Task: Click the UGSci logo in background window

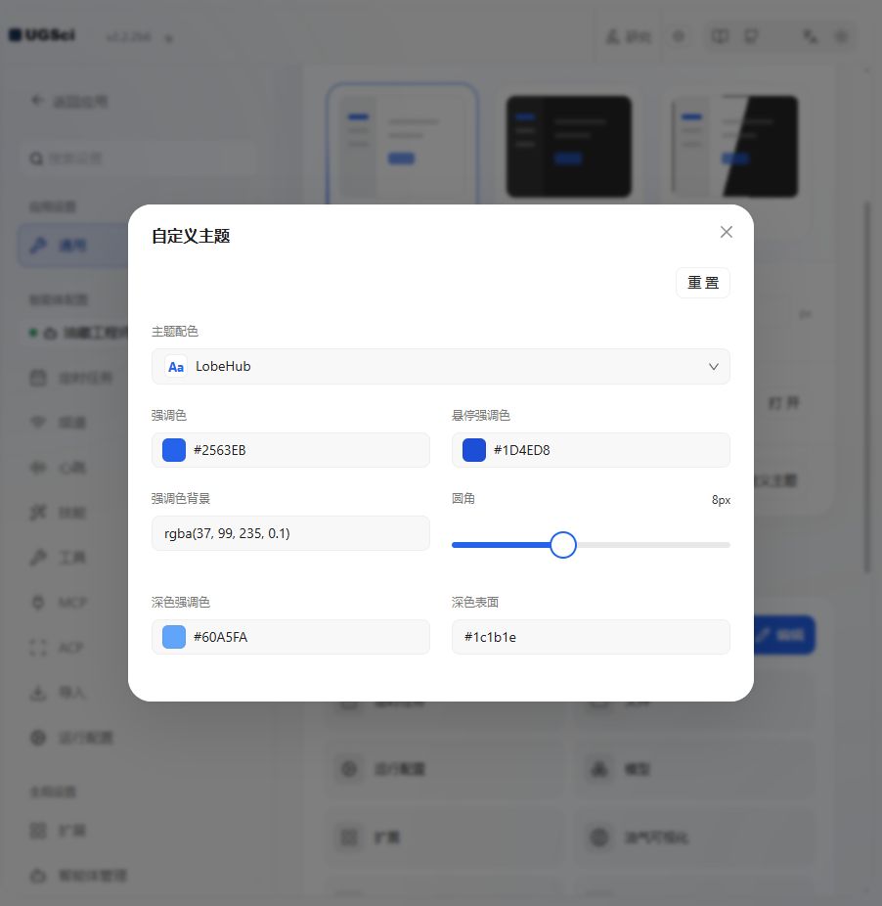Action: pos(42,35)
